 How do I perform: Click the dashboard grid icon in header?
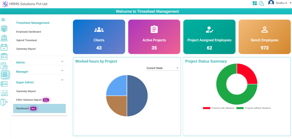(255, 3)
